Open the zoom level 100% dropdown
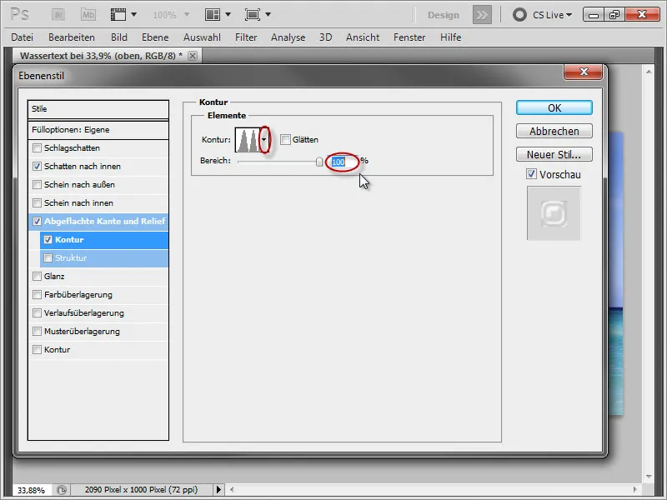The width and height of the screenshot is (667, 500). [187, 15]
